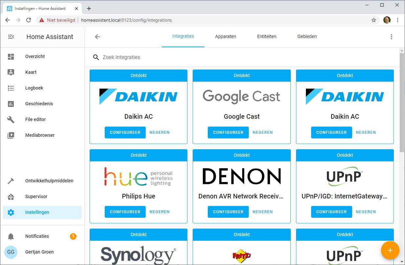Click the Google Cast logo
This screenshot has height=265, width=405.
coord(242,97)
